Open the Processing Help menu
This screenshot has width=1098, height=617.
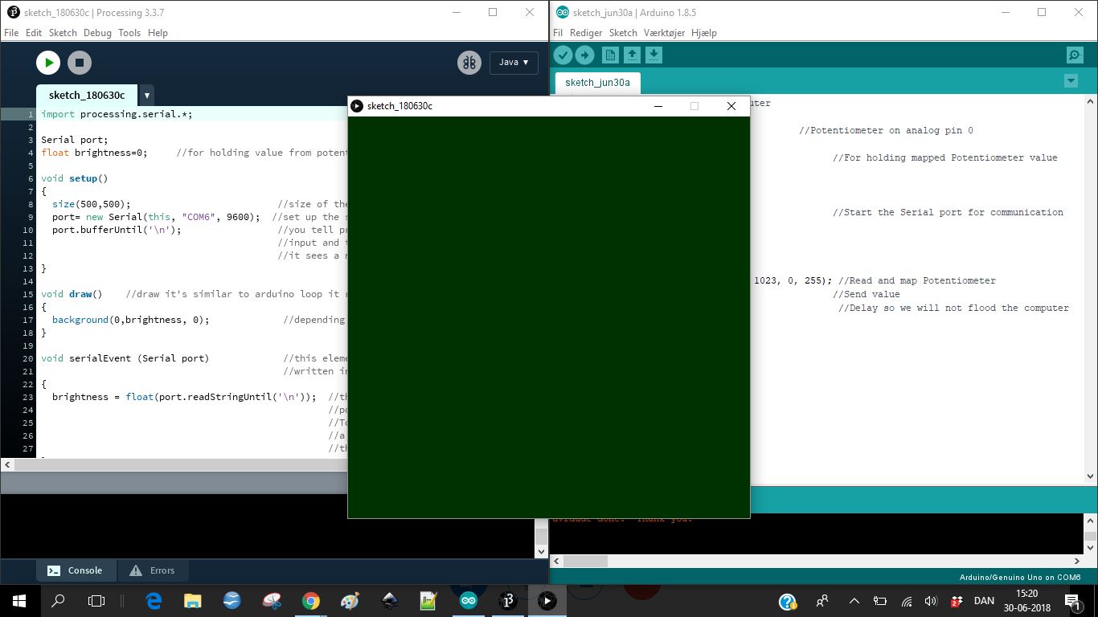click(158, 33)
